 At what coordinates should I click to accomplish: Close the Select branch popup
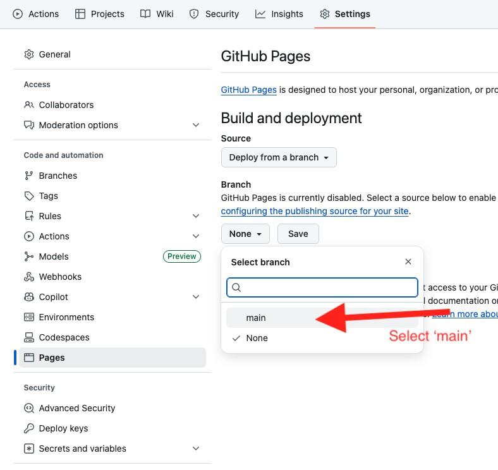pos(408,262)
